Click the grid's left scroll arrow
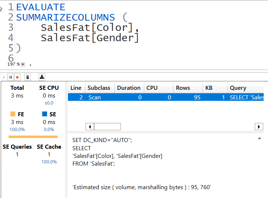 [90, 127]
